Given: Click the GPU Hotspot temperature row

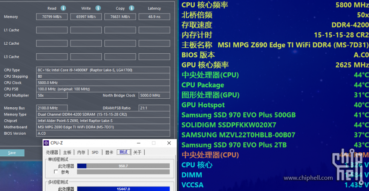Looking at the screenshot, I should point(275,105).
